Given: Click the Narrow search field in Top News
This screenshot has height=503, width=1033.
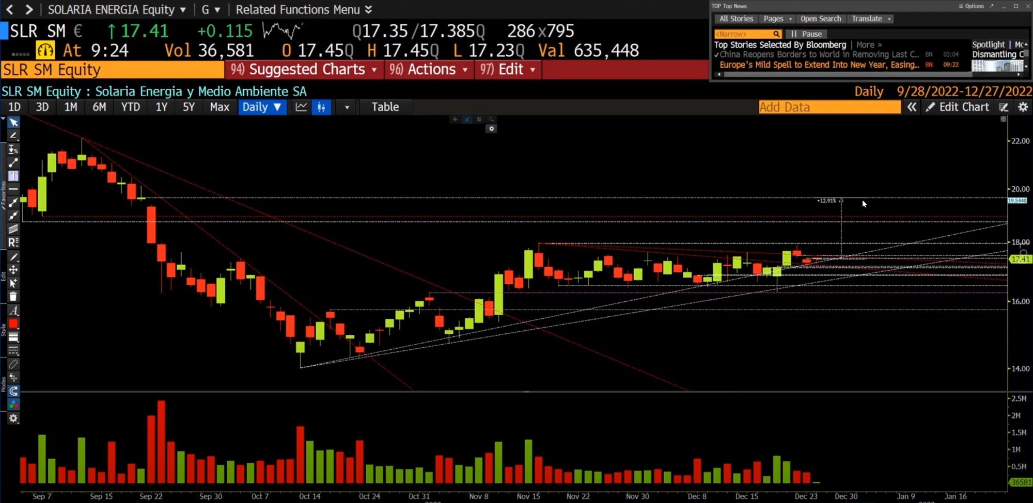Looking at the screenshot, I should [x=747, y=34].
